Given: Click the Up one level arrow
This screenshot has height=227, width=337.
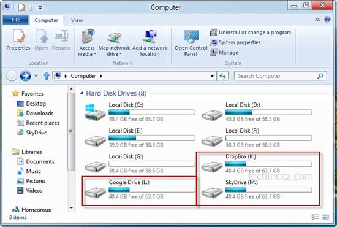Looking at the screenshot, I should (x=46, y=76).
